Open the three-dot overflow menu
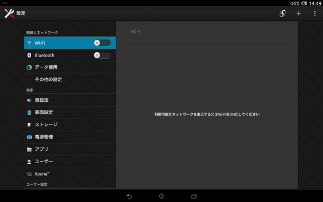Image resolution: width=323 pixels, height=202 pixels. click(x=314, y=13)
